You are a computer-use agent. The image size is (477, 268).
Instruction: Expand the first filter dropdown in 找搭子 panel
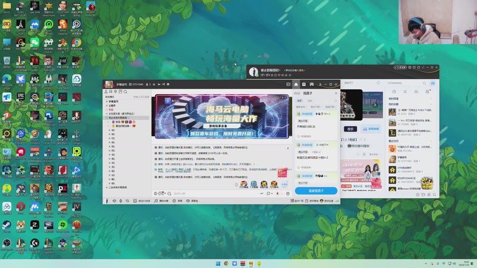(302, 107)
